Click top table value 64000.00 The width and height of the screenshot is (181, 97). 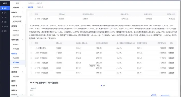tap(149, 19)
